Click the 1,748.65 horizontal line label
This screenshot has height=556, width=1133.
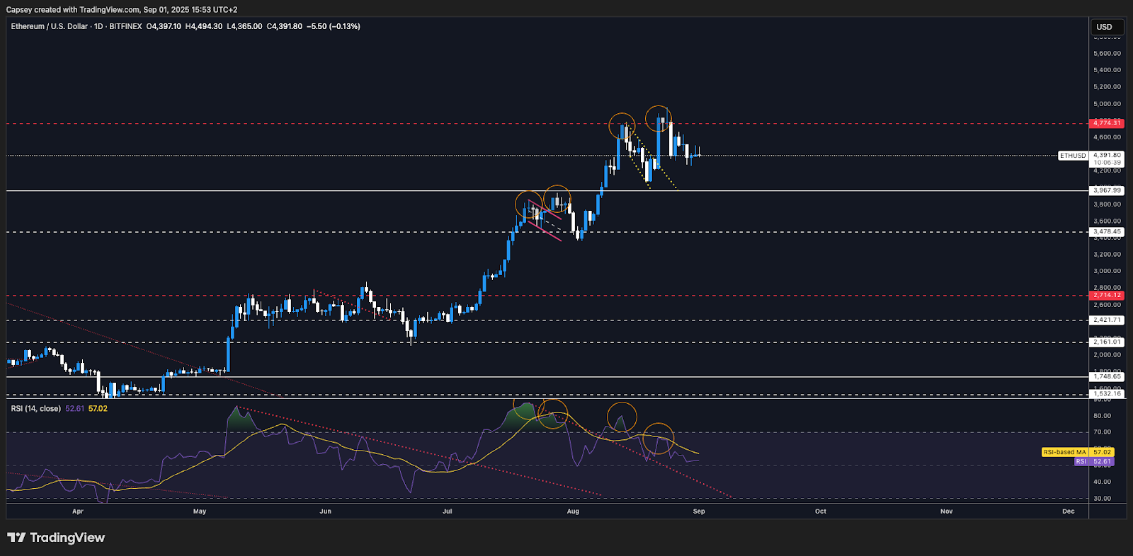pyautogui.click(x=1107, y=376)
